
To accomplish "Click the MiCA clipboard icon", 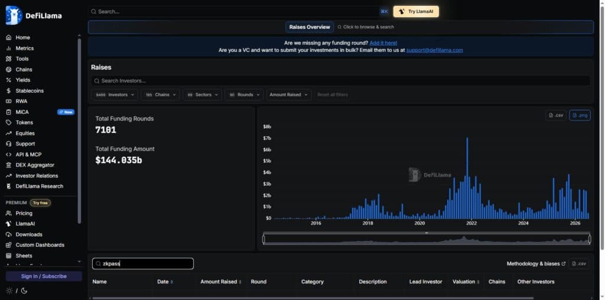I will coord(8,112).
